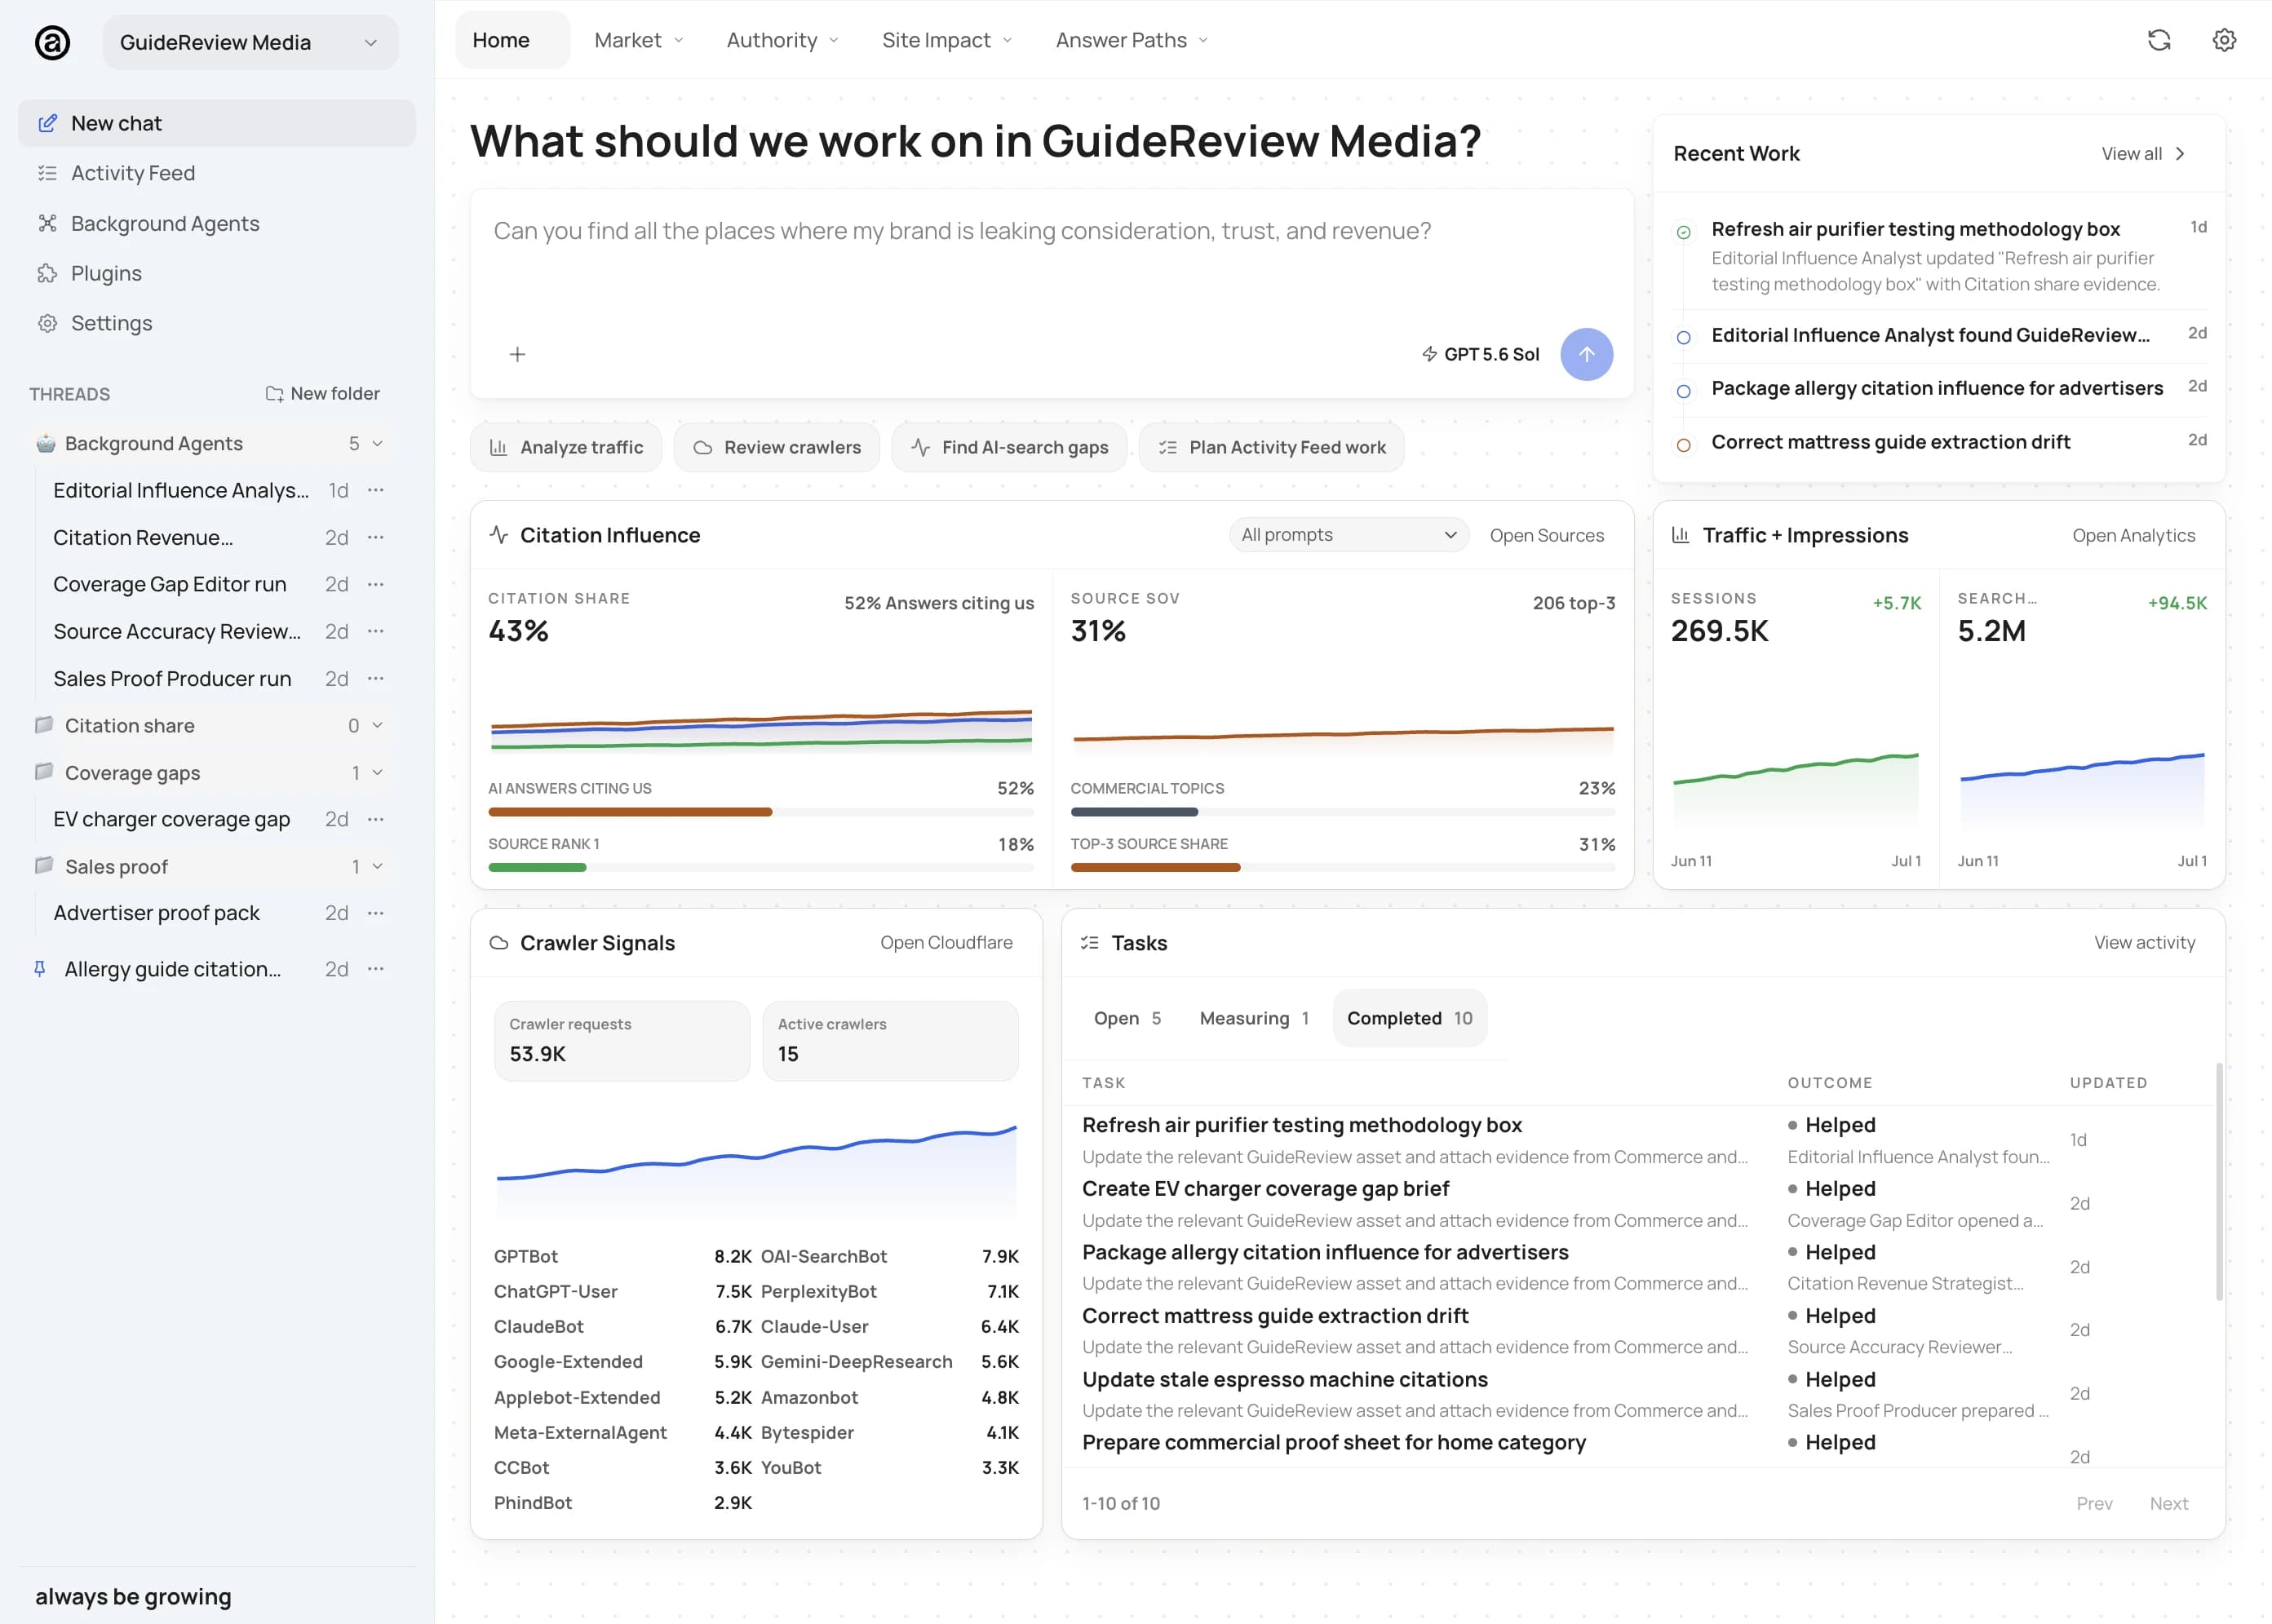Image resolution: width=2272 pixels, height=1624 pixels.
Task: Click the Crawler requests 53.9K card
Action: coord(622,1040)
